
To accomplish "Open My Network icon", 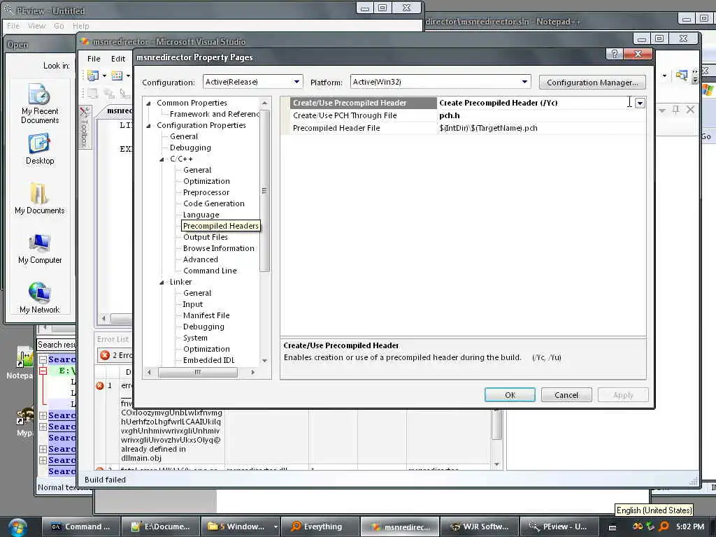I will [x=40, y=298].
